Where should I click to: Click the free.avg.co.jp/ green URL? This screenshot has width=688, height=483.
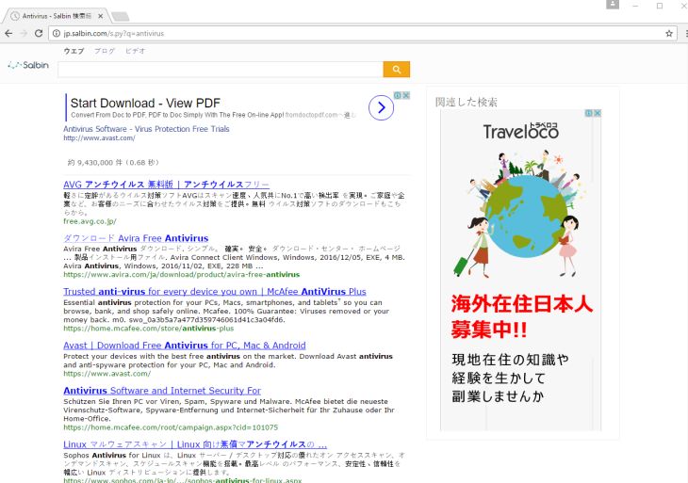90,221
